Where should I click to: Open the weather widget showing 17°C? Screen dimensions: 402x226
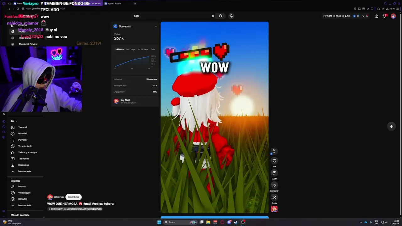point(12,222)
